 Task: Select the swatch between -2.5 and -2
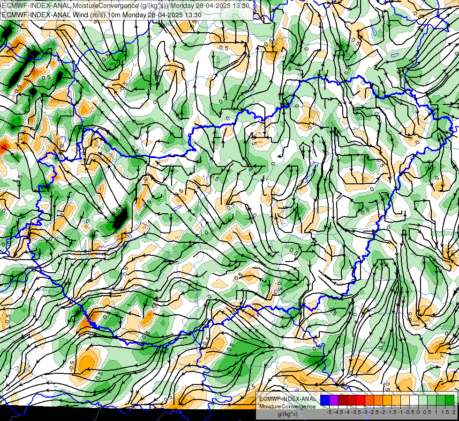pos(378,400)
